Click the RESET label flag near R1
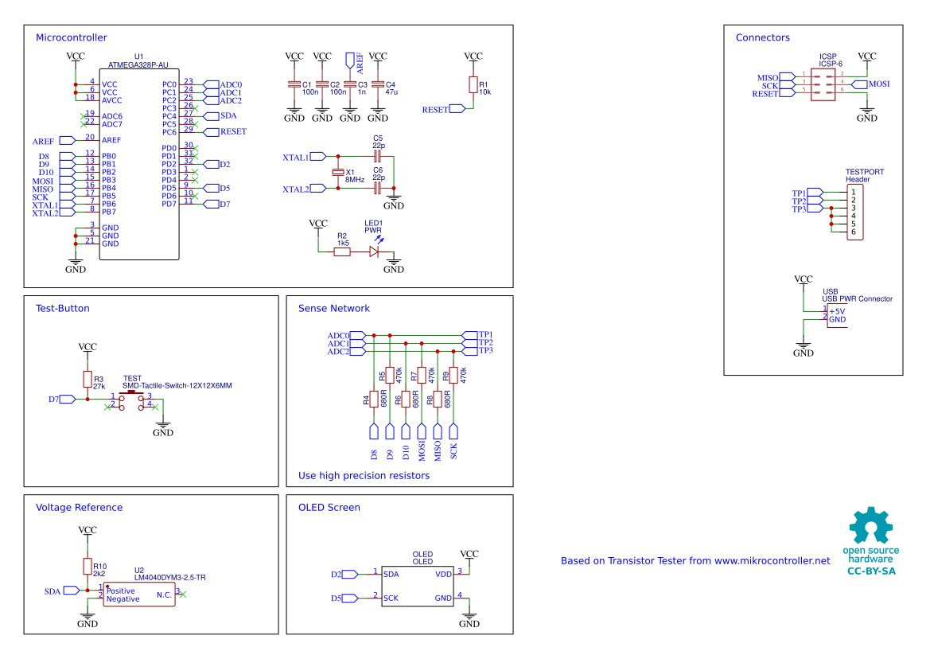 click(x=457, y=108)
